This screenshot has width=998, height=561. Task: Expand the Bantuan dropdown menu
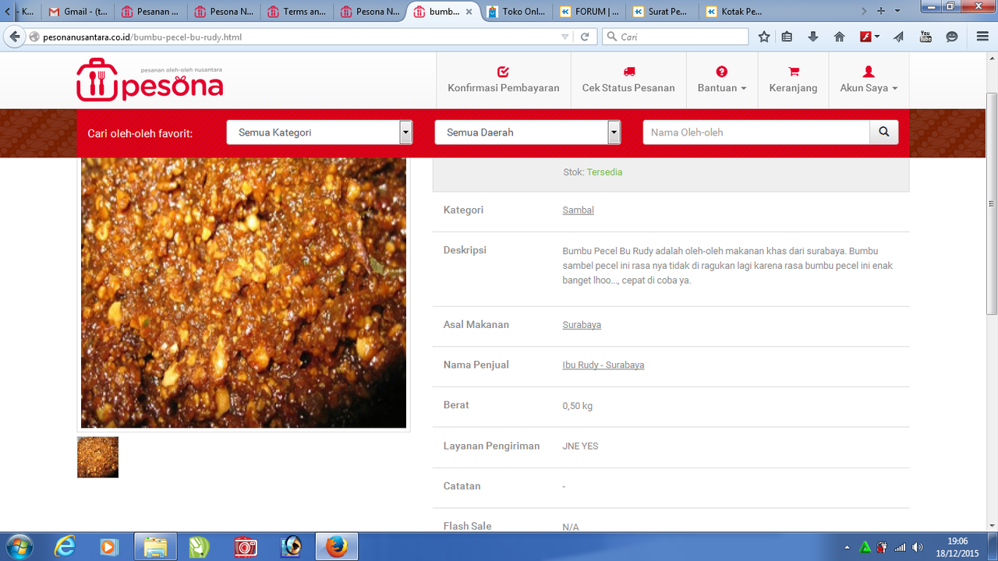[x=722, y=80]
